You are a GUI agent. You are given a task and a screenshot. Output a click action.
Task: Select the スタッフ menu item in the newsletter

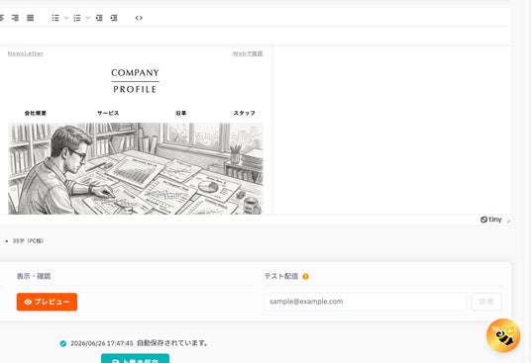point(244,113)
